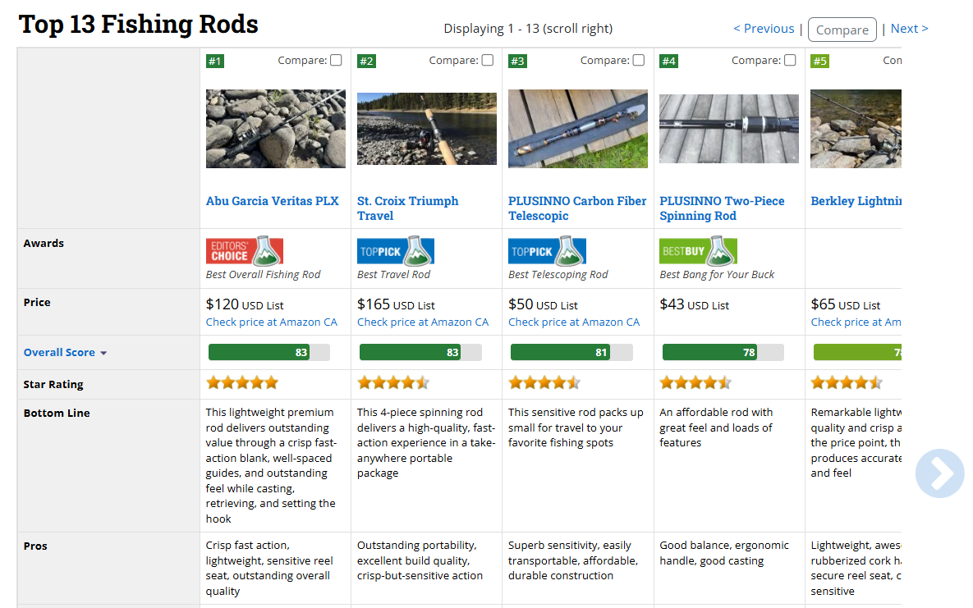Click Abu Garcia star rating icons
This screenshot has width=973, height=608.
(242, 382)
